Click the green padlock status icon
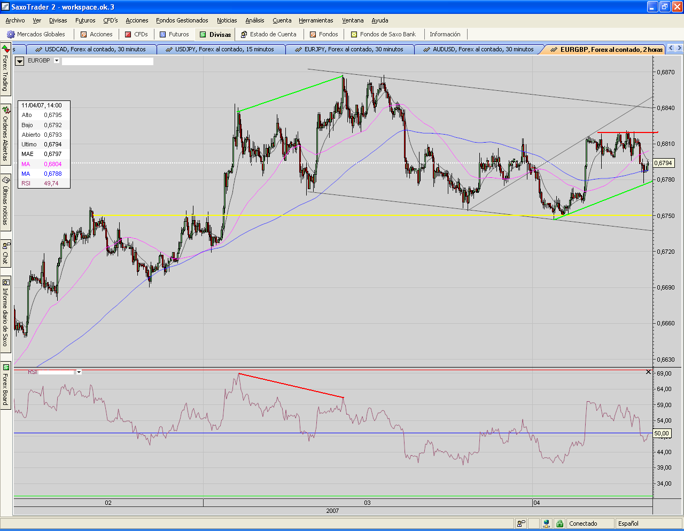Screen dimensions: 684x531 (x=559, y=524)
